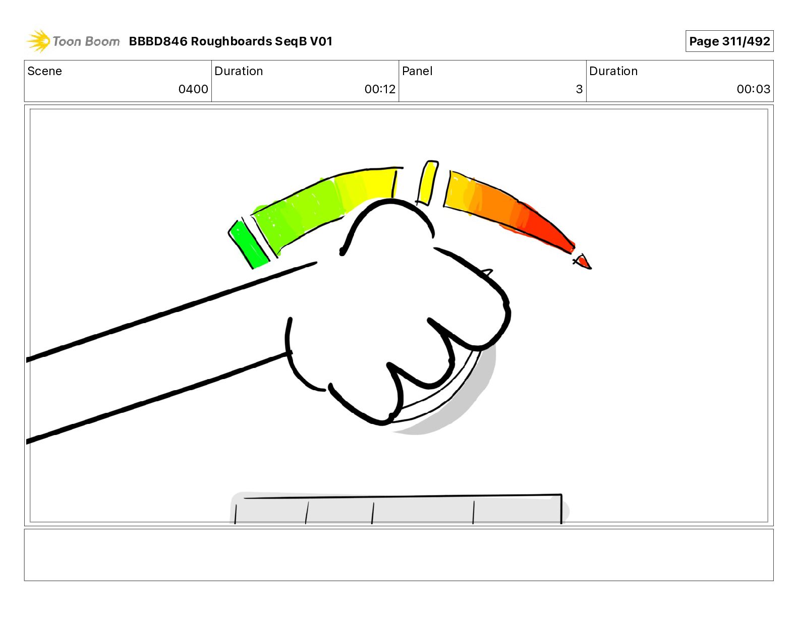799x617 pixels.
Task: Click the panel duration value '00:03'
Action: [x=753, y=89]
